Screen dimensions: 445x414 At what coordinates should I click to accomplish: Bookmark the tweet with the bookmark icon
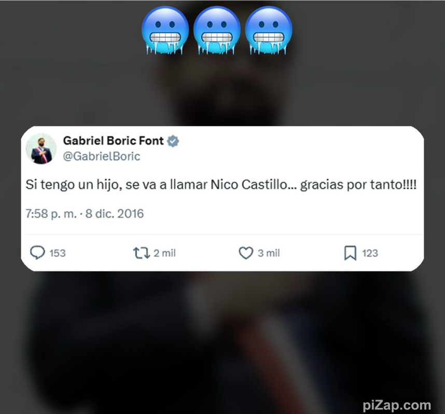point(350,253)
